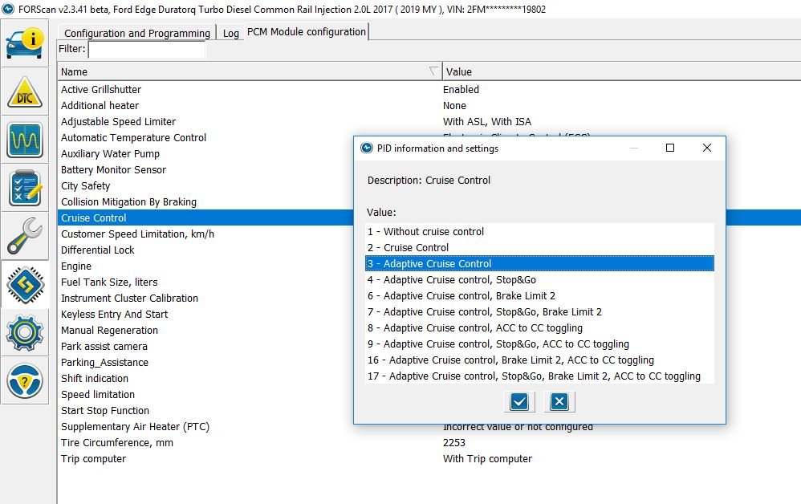Select option 4 - Adaptive Cruise control, Stop&Go
Image resolution: width=801 pixels, height=504 pixels.
pos(452,279)
